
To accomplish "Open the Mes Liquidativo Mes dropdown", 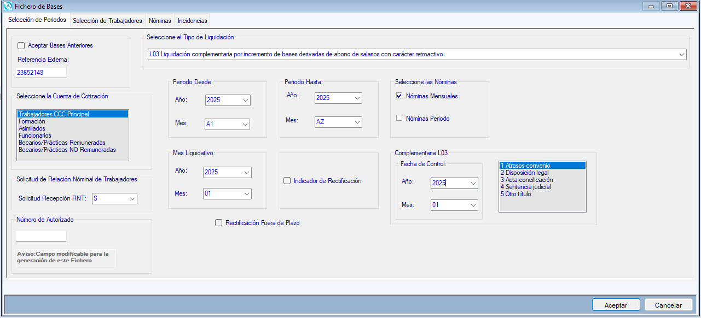I will (x=246, y=194).
